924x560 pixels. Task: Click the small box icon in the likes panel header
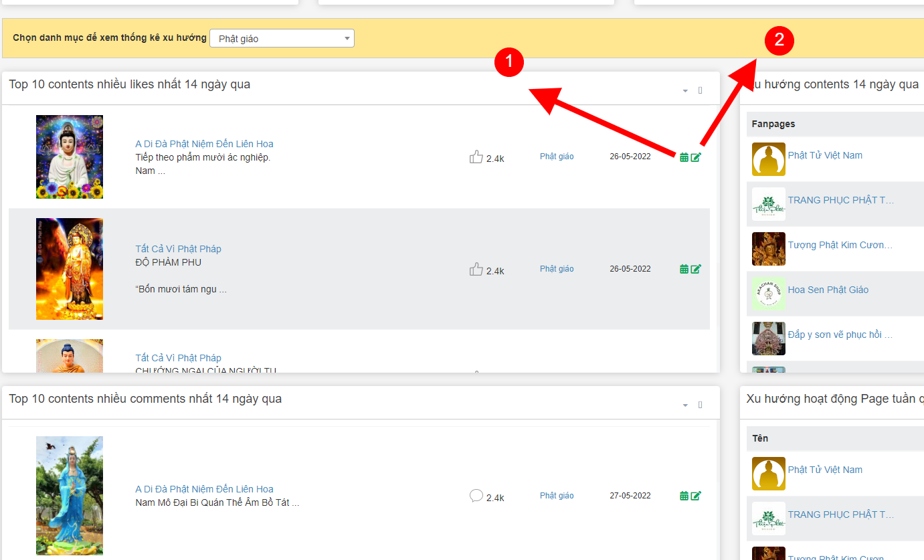click(x=701, y=90)
